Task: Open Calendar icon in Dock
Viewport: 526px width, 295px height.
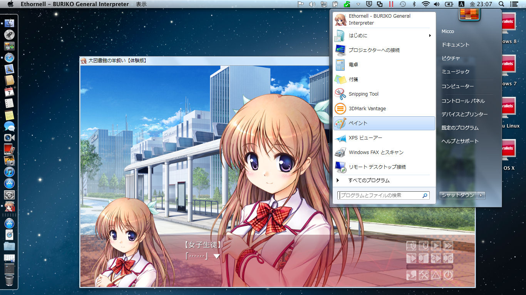Action: [10, 92]
